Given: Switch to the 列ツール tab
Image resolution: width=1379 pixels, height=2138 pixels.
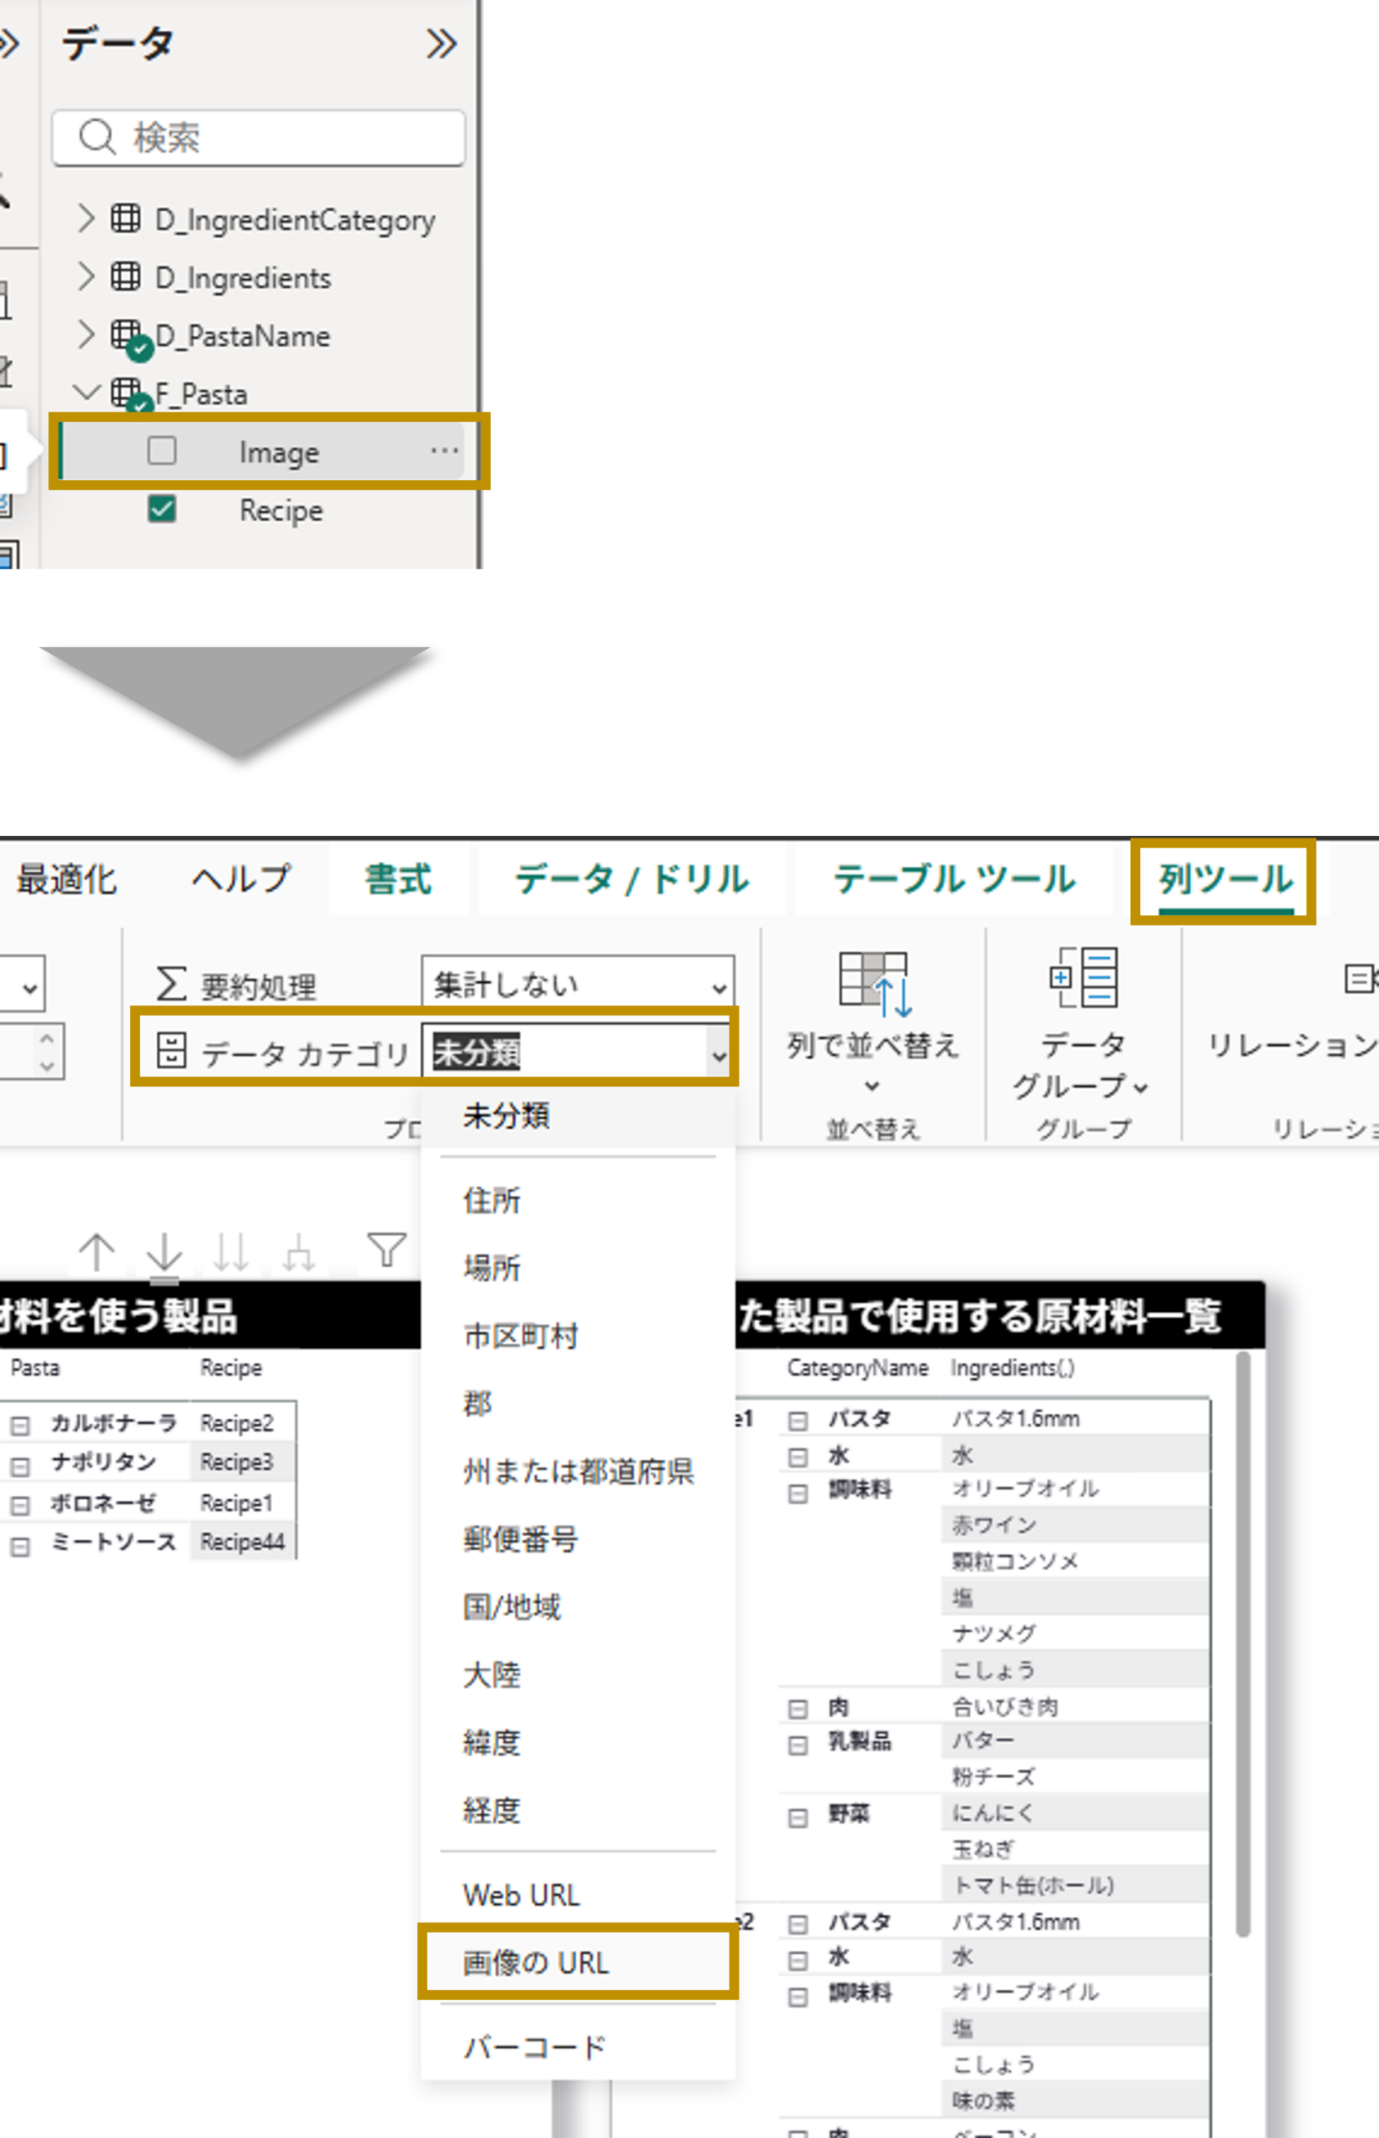Looking at the screenshot, I should click(1224, 879).
